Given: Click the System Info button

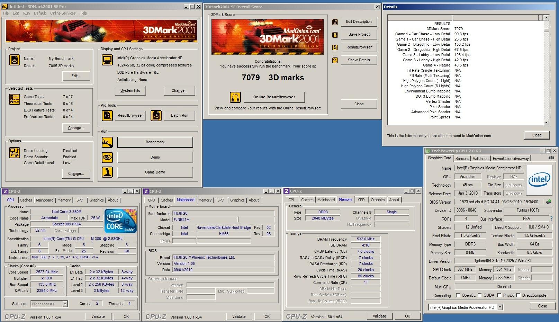Looking at the screenshot, I should coord(130,90).
